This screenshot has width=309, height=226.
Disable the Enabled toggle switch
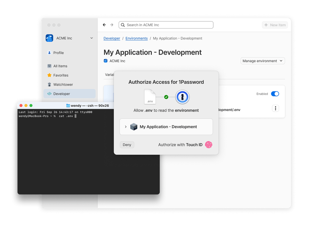tap(275, 94)
